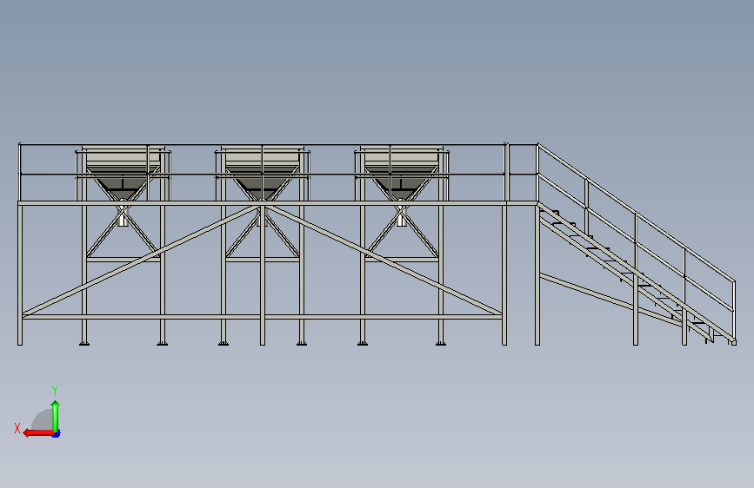
Task: Click the 'Y' label on the triad
Action: click(x=55, y=391)
